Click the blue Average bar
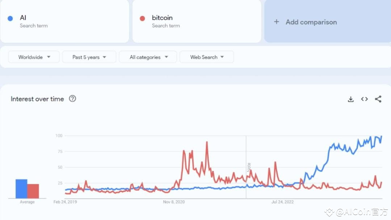 [x=21, y=189]
